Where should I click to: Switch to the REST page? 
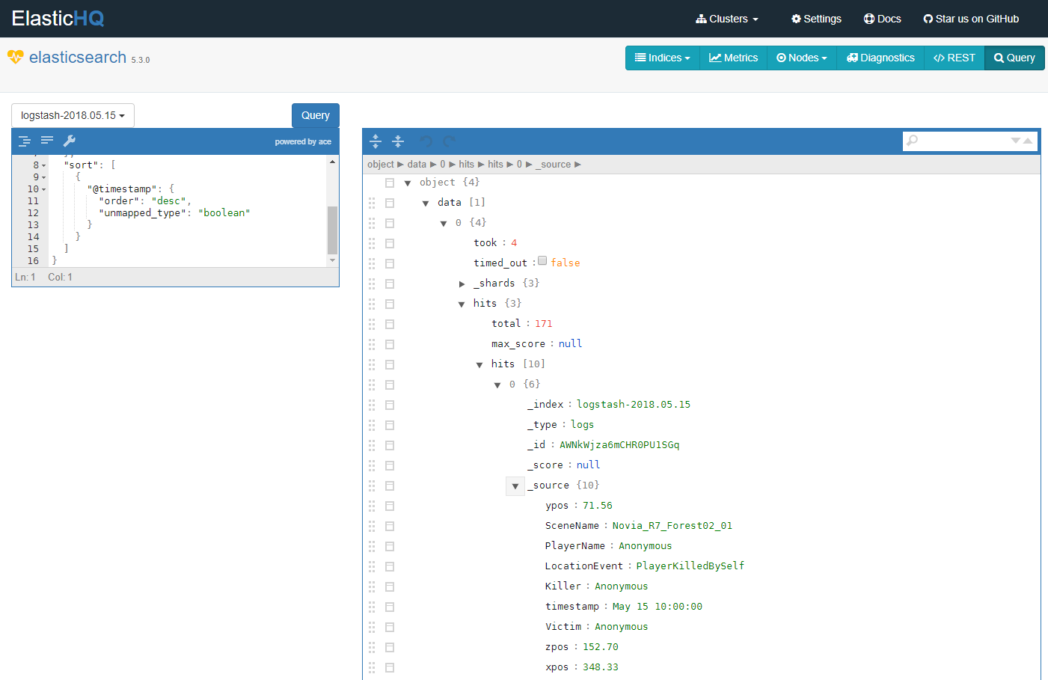954,58
